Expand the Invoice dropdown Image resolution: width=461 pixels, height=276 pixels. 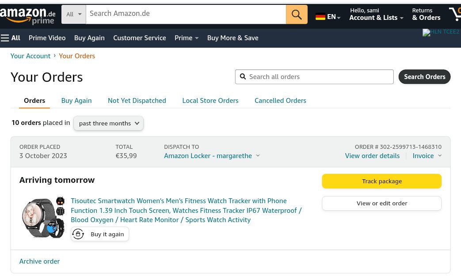coord(427,155)
